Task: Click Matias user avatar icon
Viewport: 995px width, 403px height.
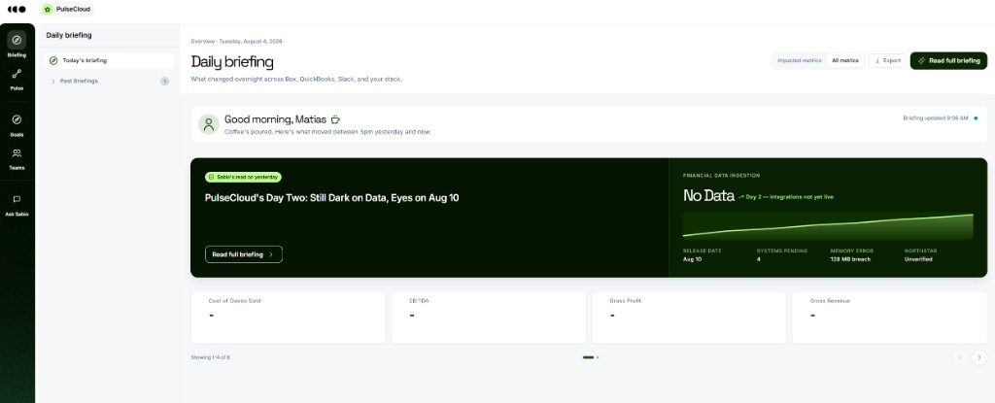Action: tap(209, 124)
